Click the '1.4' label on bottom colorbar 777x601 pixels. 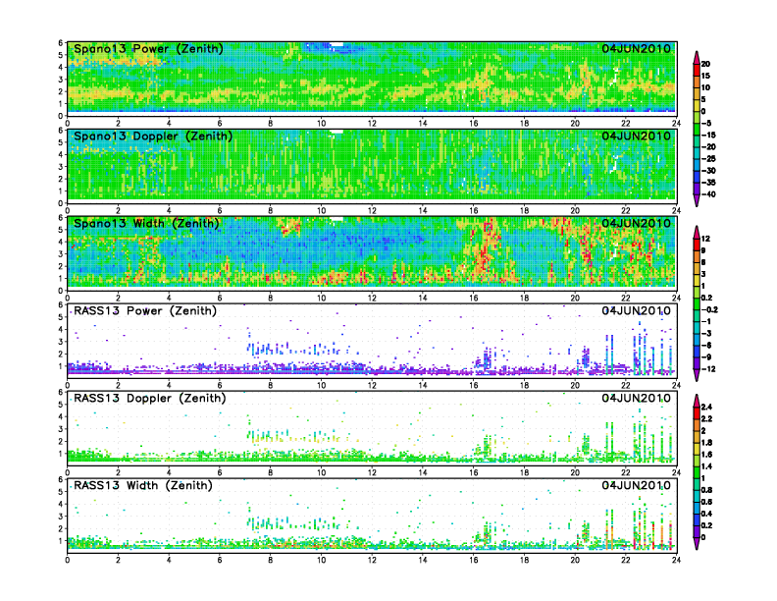coord(707,466)
